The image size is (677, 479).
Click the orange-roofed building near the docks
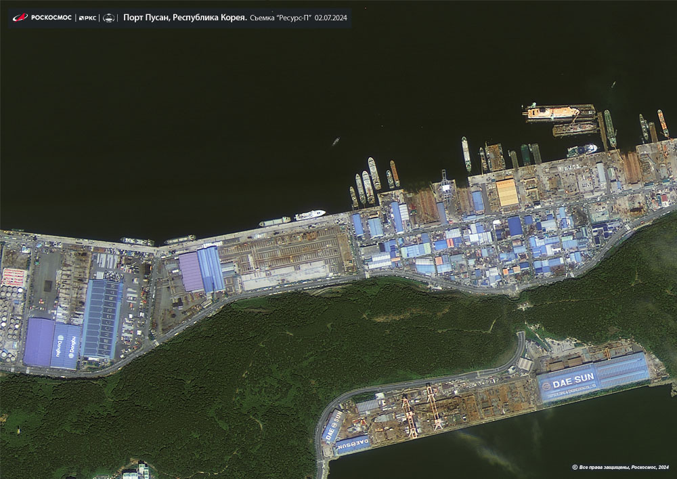click(x=507, y=192)
